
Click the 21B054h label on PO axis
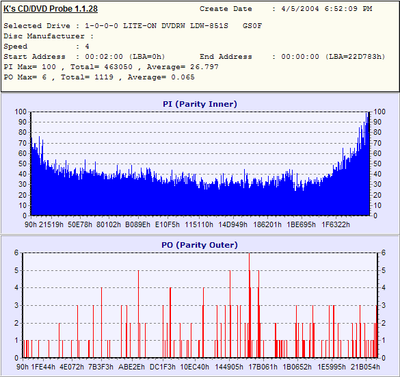[365, 367]
